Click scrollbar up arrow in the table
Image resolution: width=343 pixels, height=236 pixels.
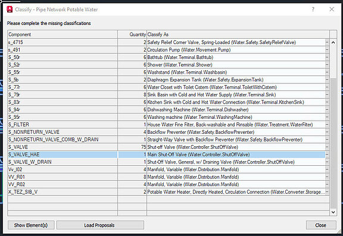coord(333,43)
